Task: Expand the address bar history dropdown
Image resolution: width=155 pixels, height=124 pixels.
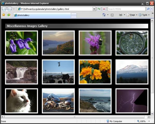Action: pos(94,9)
